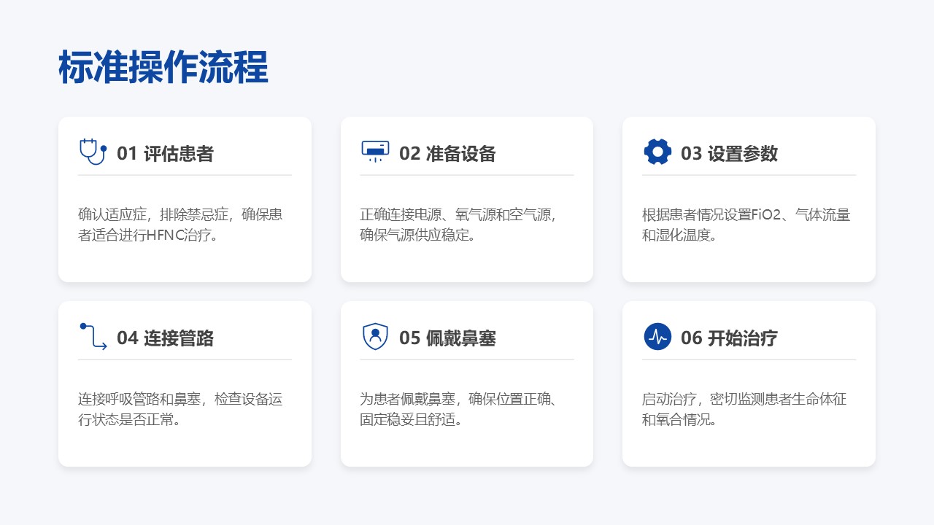
Task: Click the text about setting FiO2
Action: click(746, 225)
